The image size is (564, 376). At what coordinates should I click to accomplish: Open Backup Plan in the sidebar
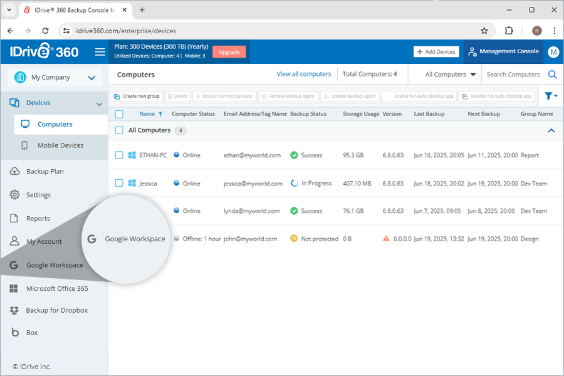coord(44,171)
